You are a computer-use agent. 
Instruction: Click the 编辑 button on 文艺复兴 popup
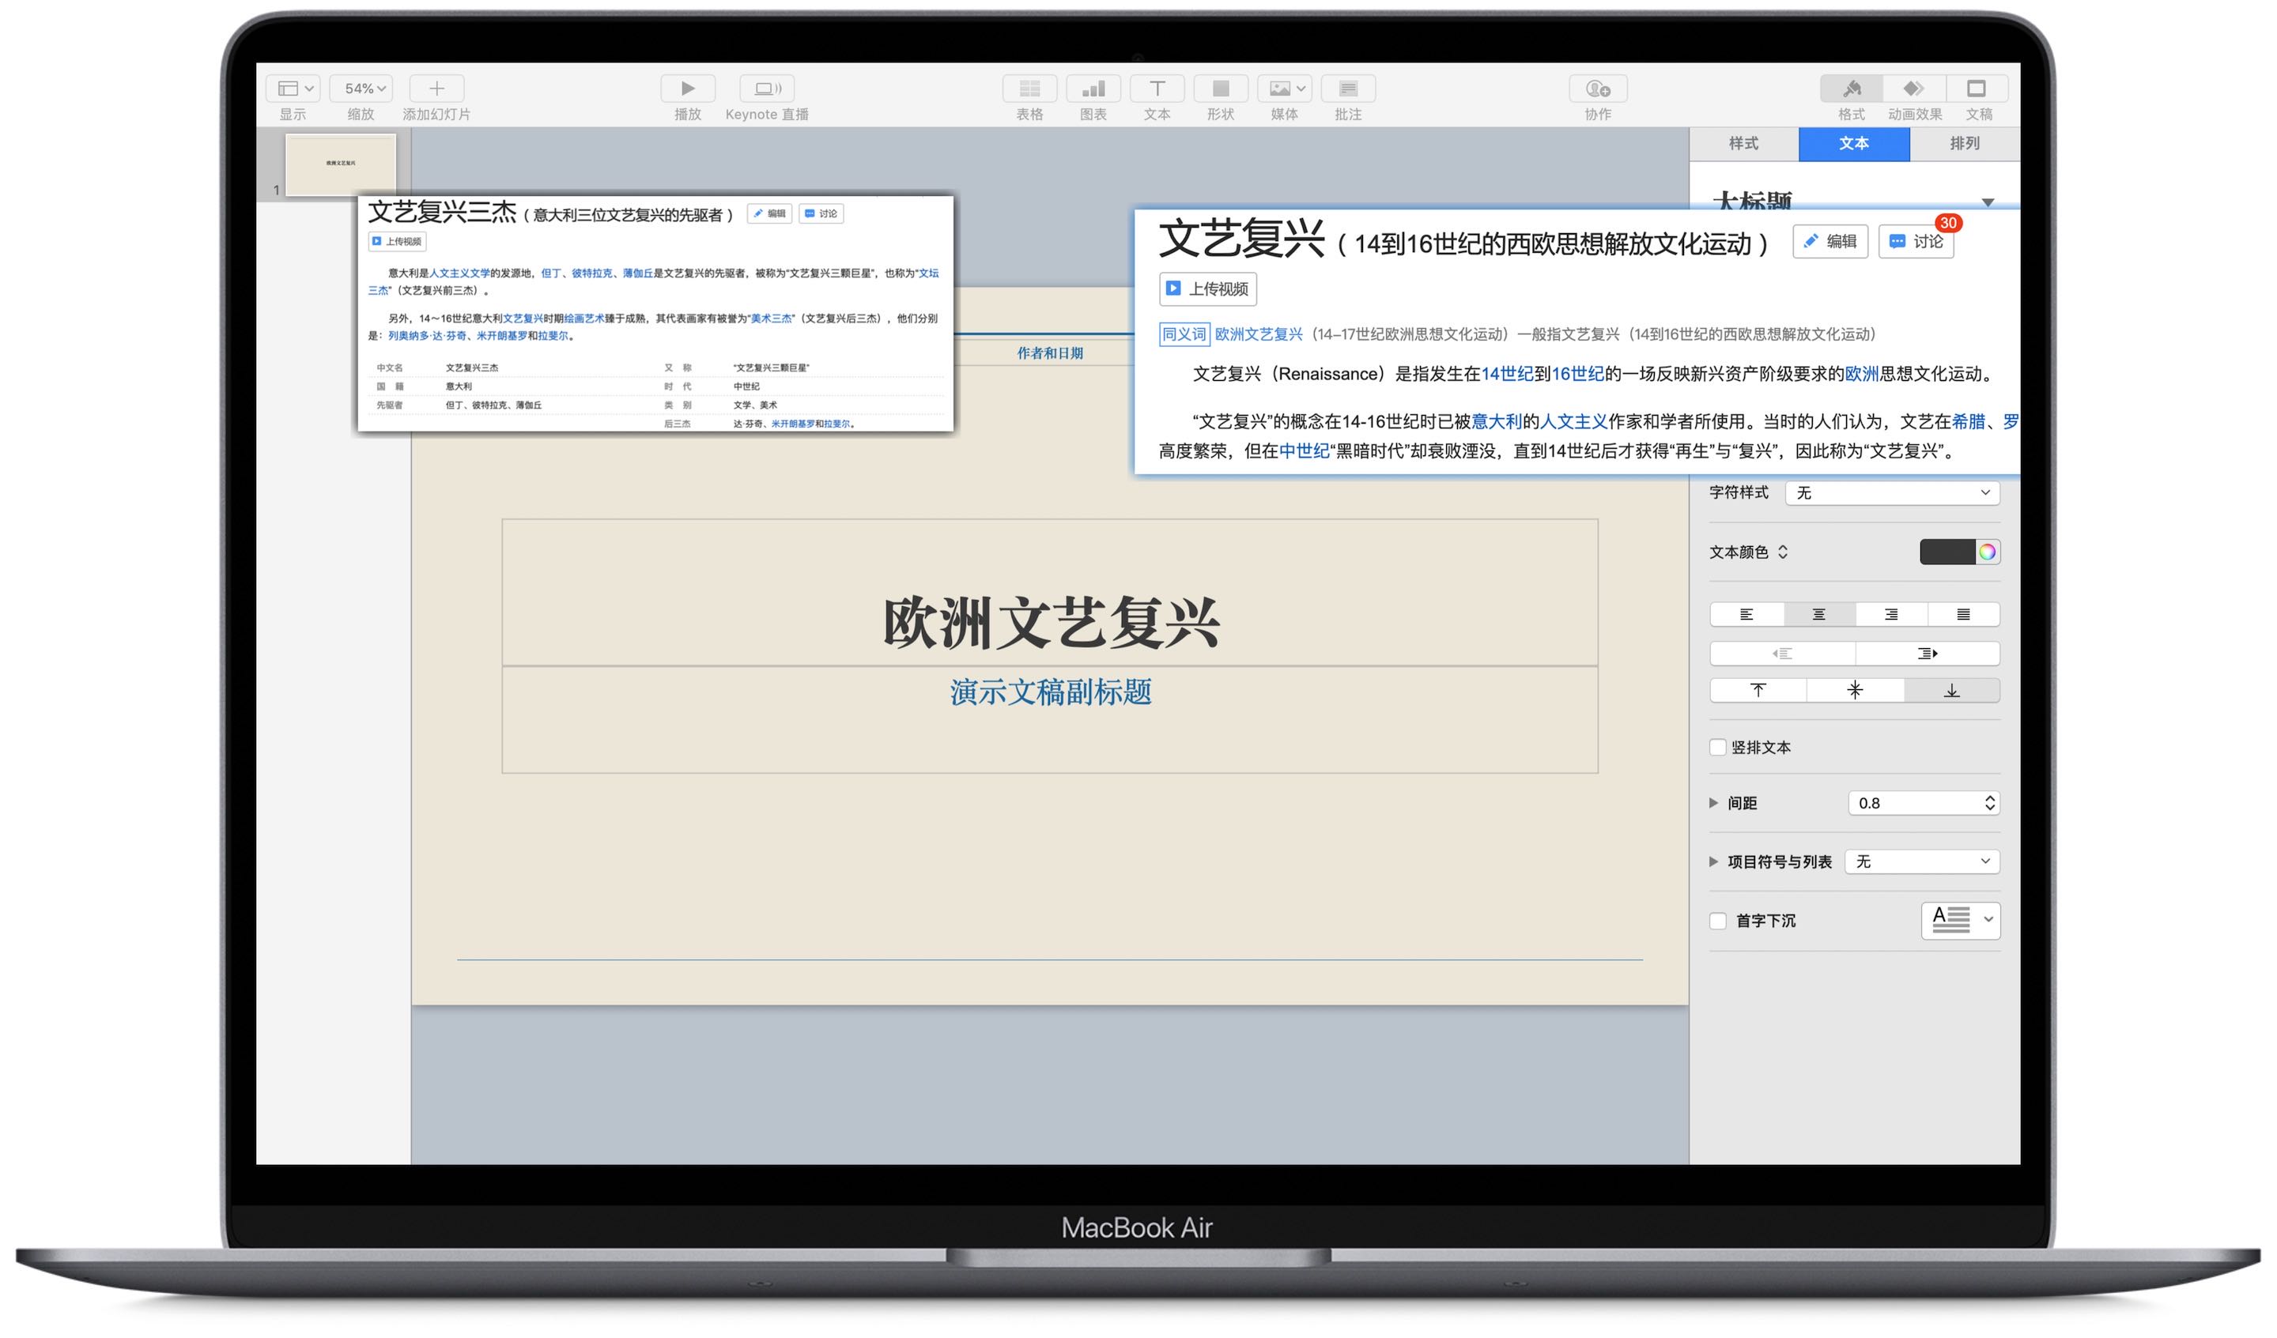pyautogui.click(x=1830, y=240)
